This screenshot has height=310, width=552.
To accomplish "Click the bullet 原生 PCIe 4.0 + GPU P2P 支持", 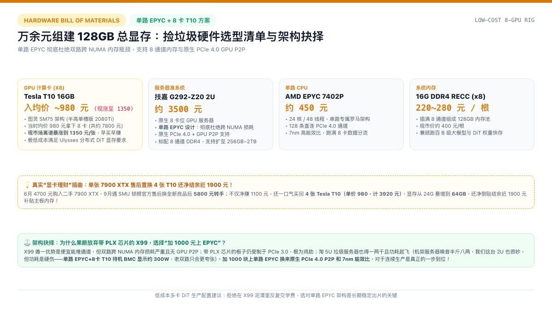I will (x=192, y=134).
